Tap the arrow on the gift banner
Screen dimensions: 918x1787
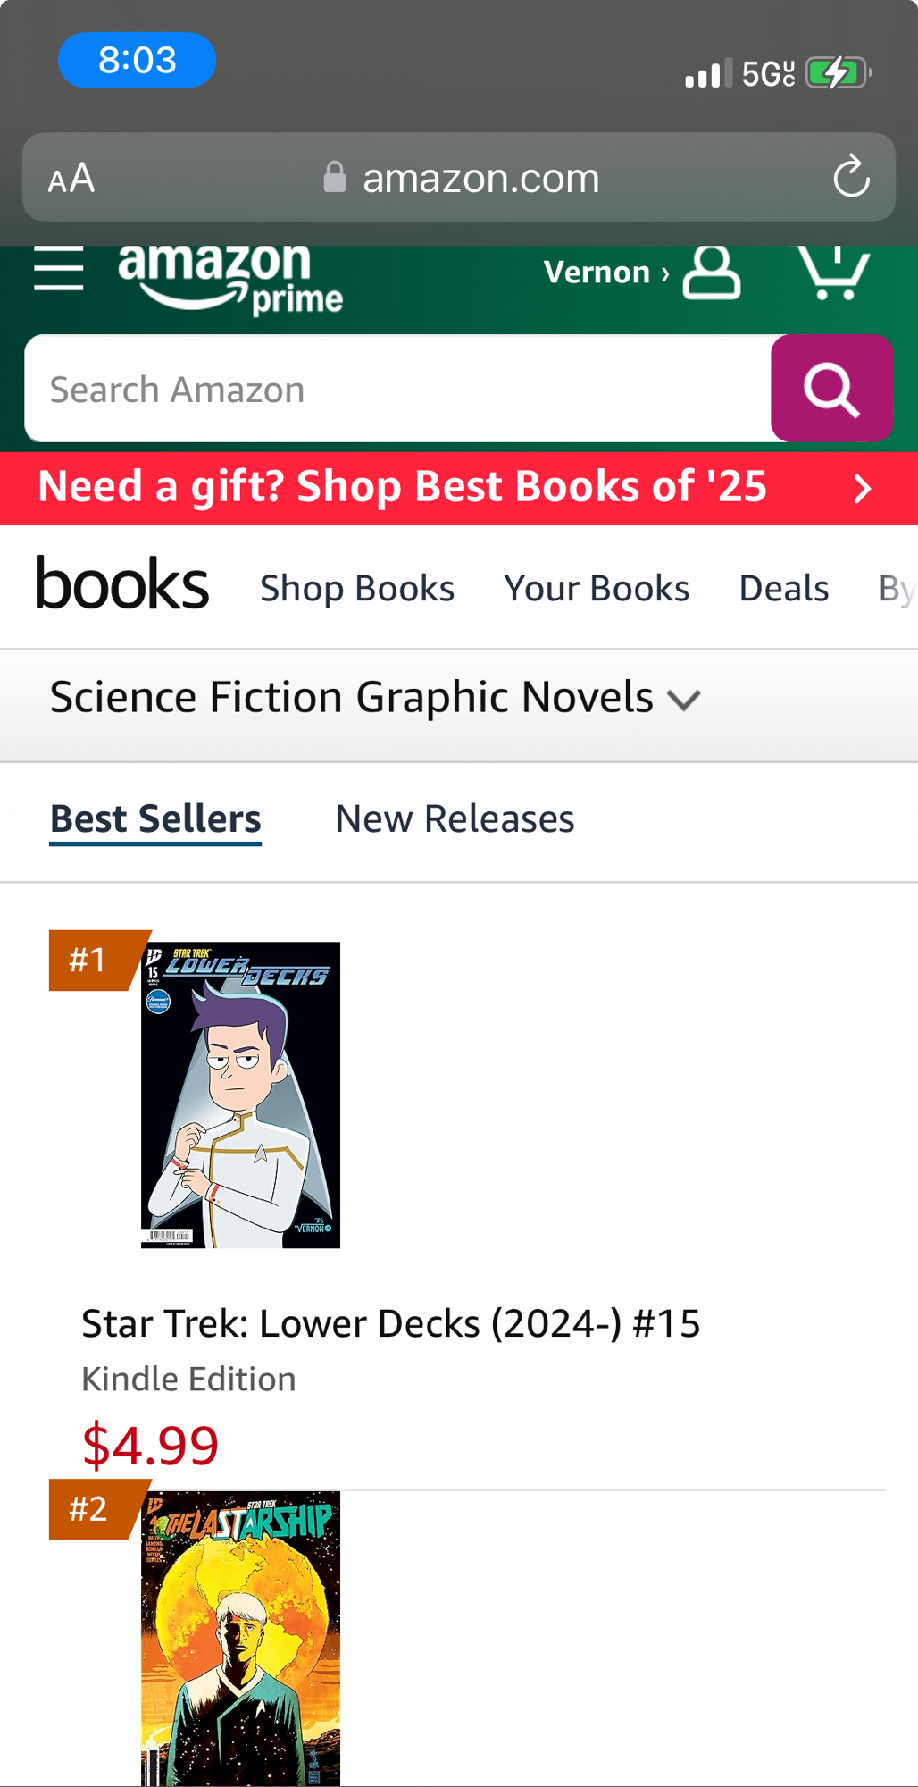point(862,489)
